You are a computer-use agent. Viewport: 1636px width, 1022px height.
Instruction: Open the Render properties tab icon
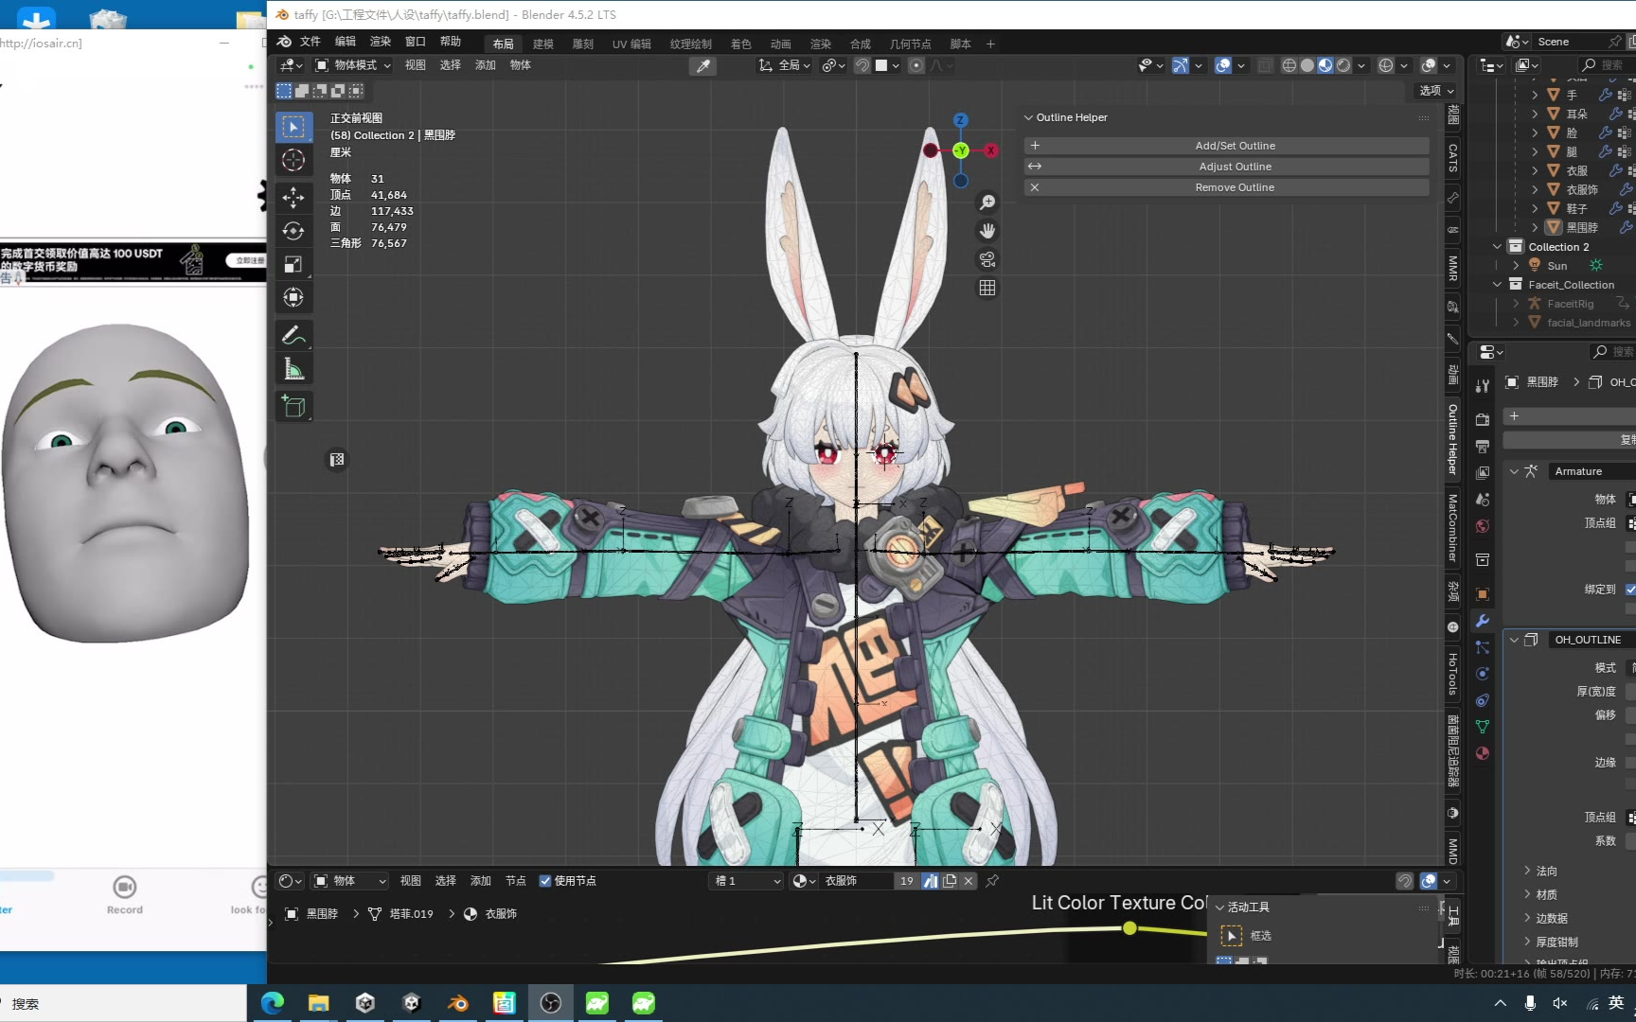(x=1483, y=419)
